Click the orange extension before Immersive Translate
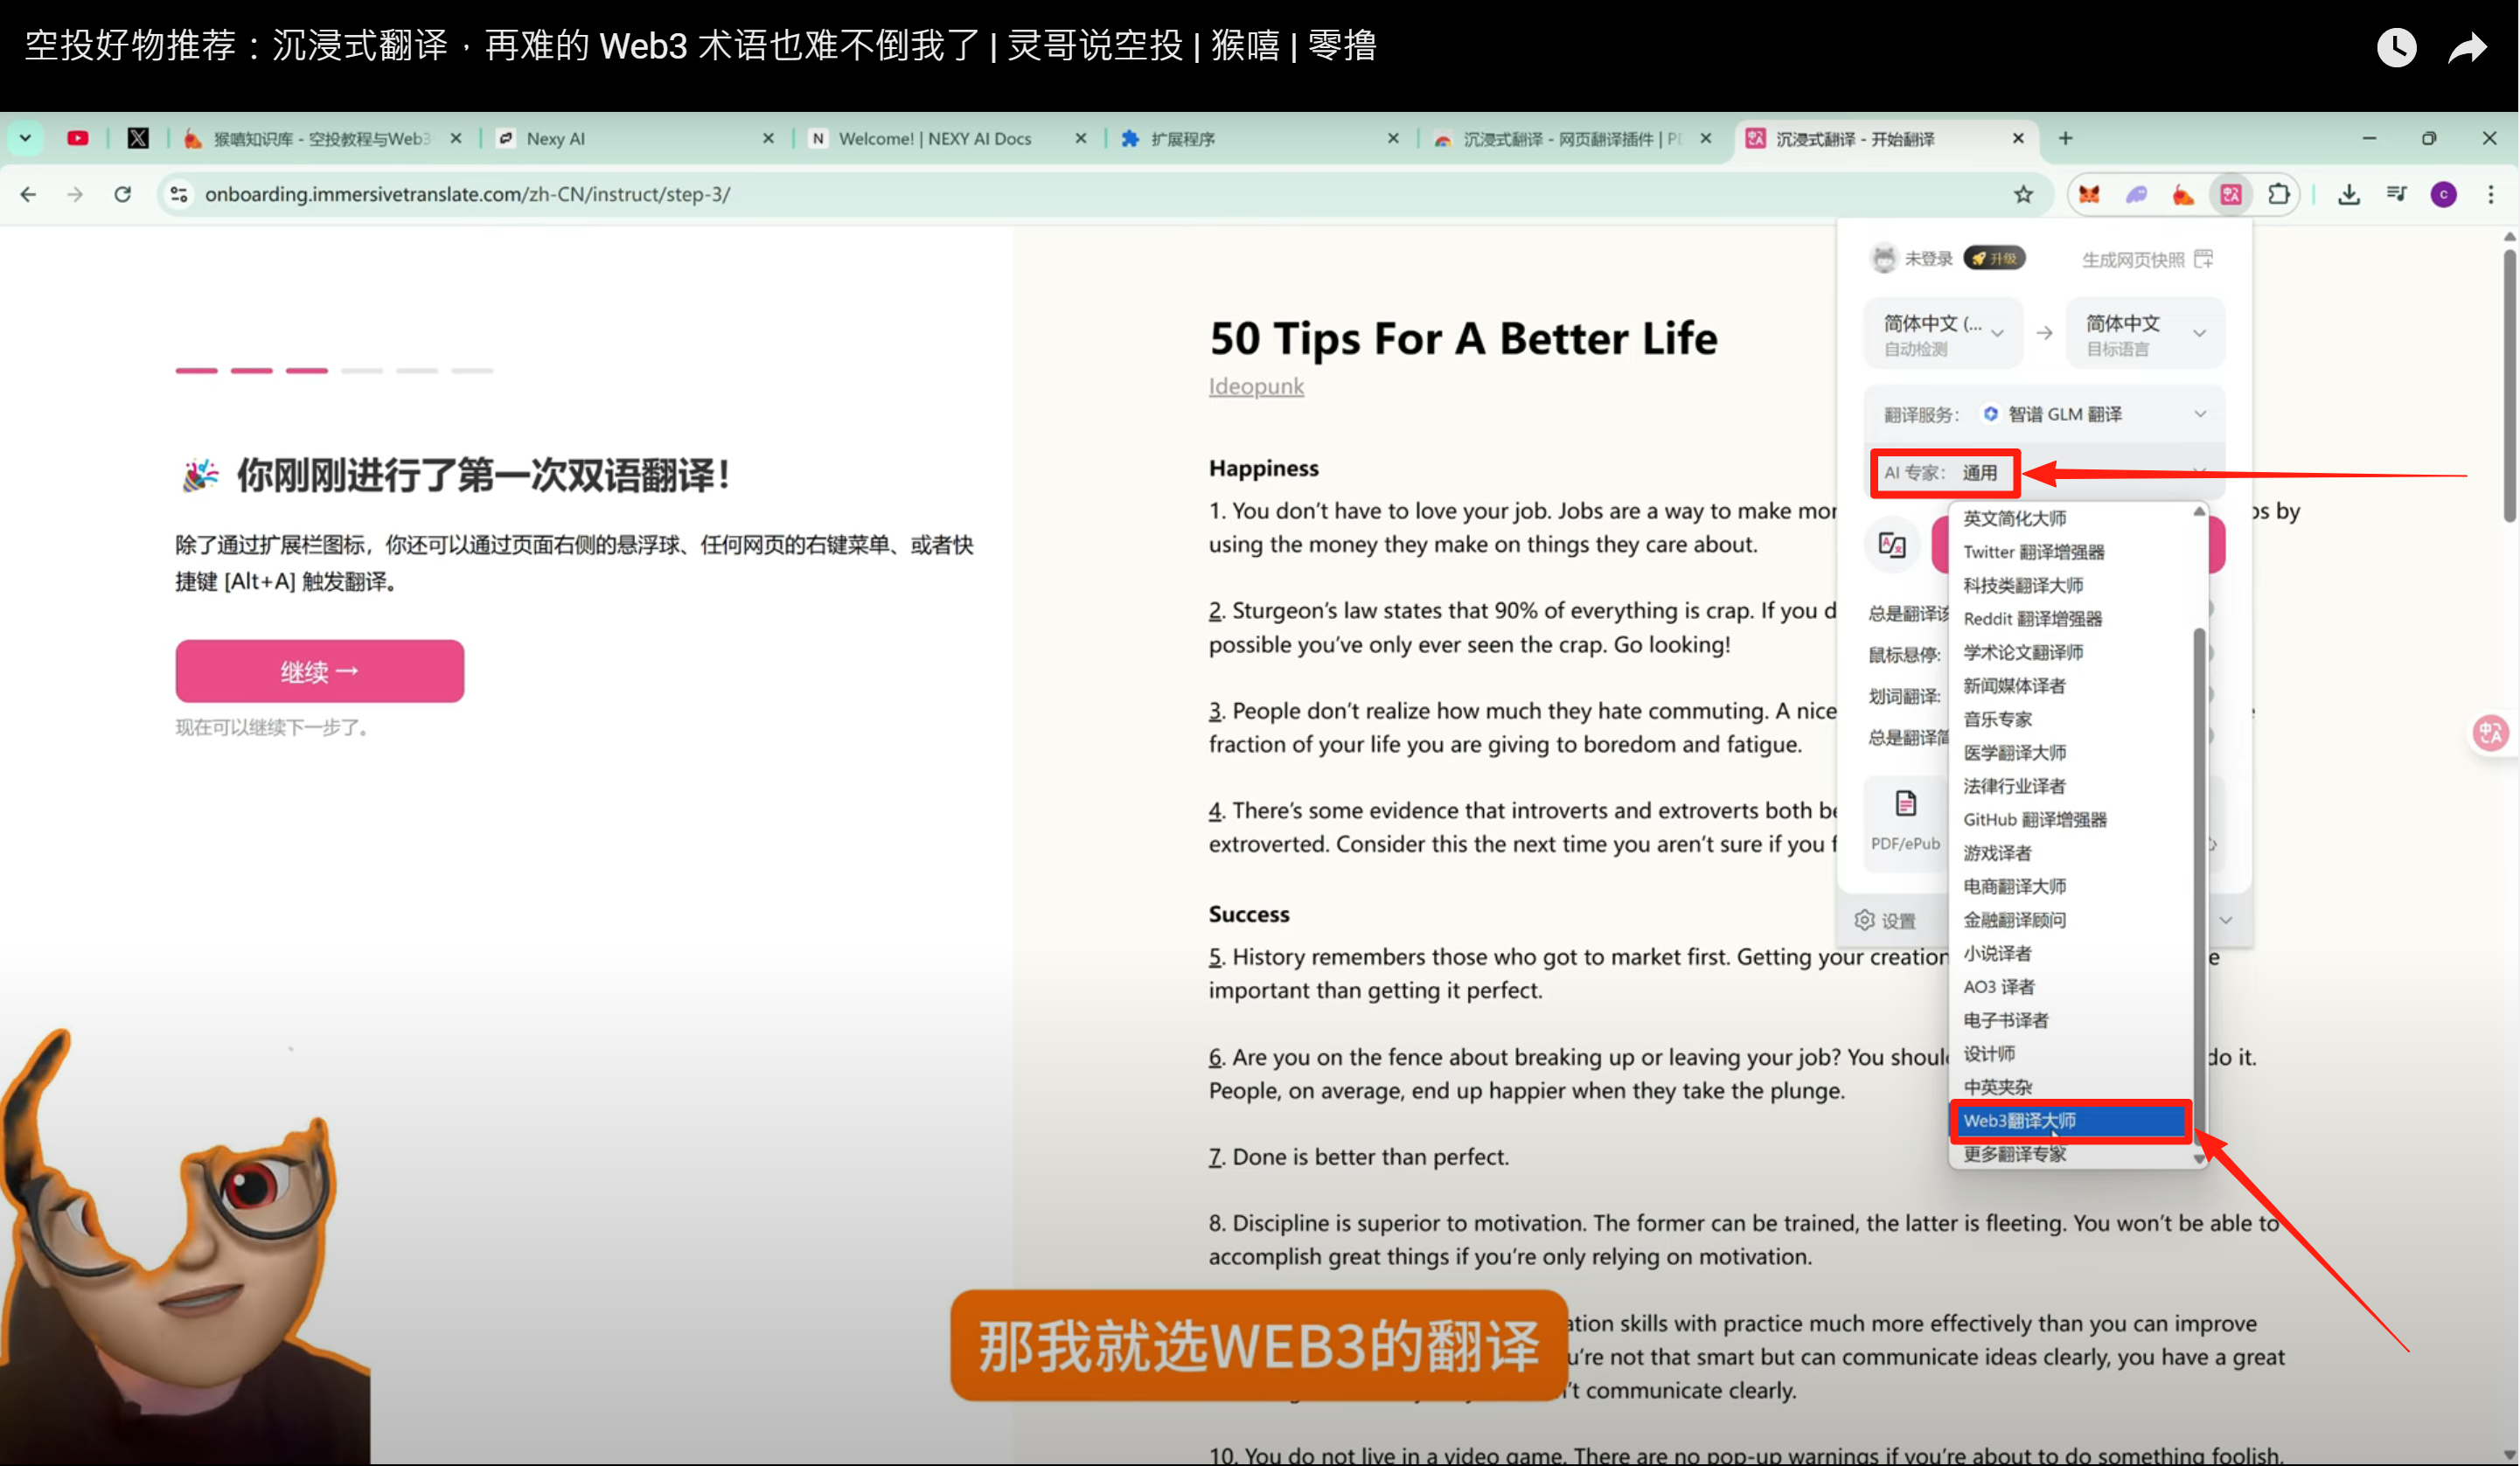This screenshot has height=1466, width=2520. [x=2183, y=194]
